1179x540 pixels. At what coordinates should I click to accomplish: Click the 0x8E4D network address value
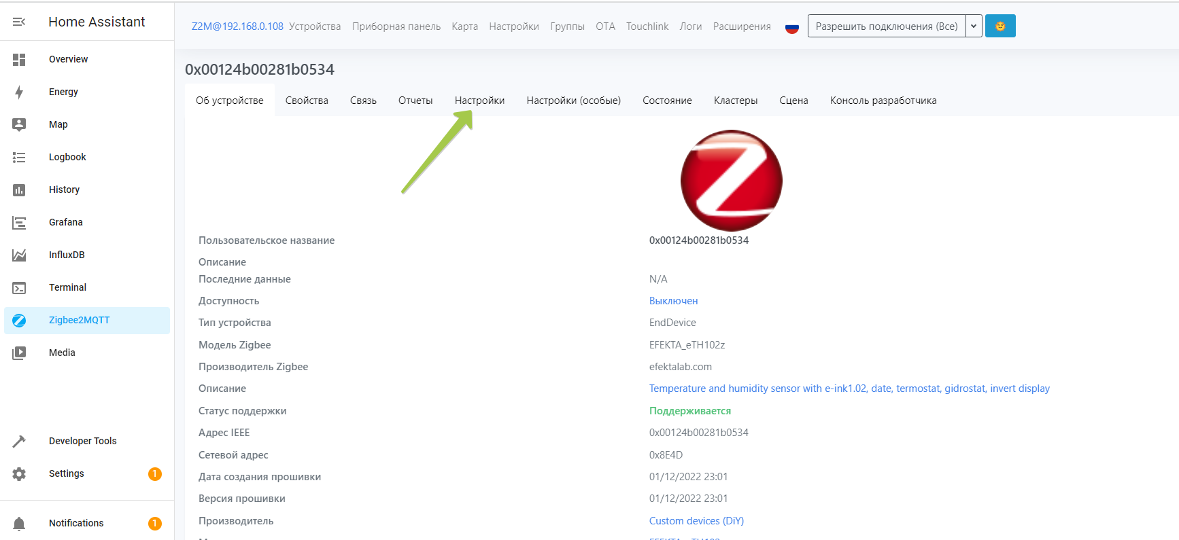click(666, 455)
